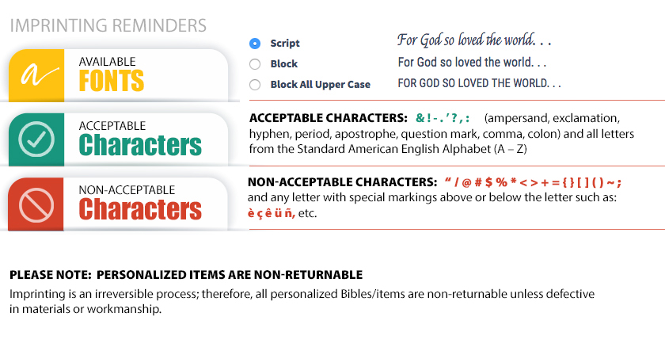The height and width of the screenshot is (351, 665).
Task: Click the 'Please Note' non-returnable heading
Action: tap(186, 275)
